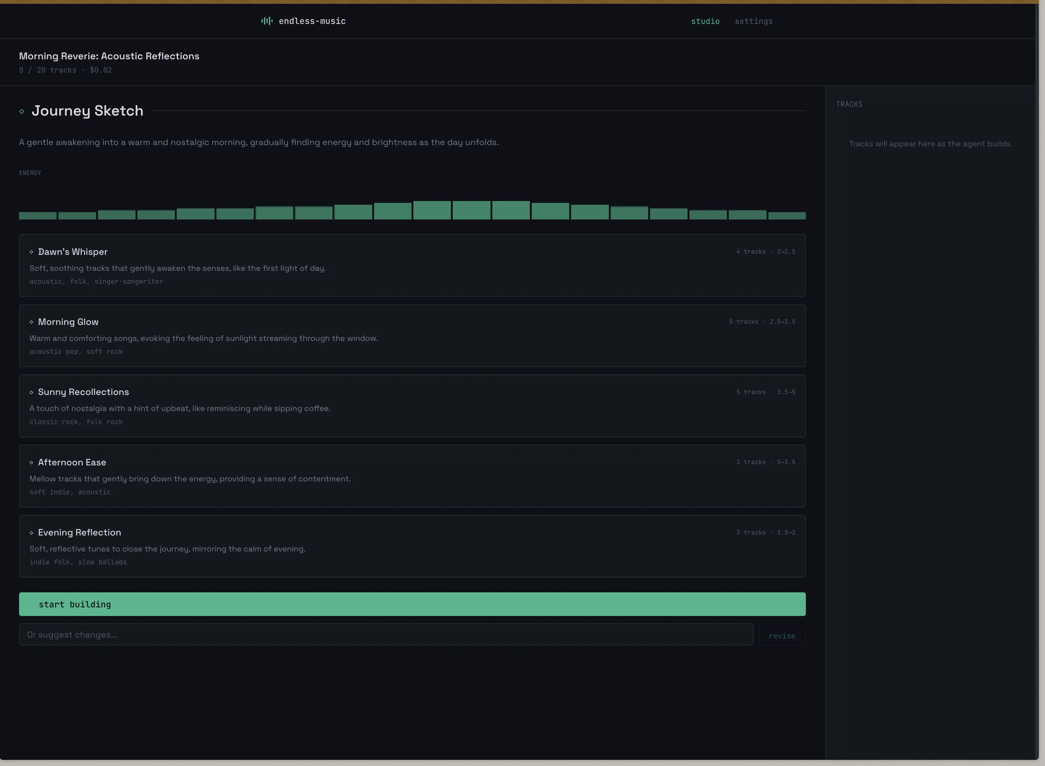Expand the Evening Reflection section title
This screenshot has width=1045, height=766.
pyautogui.click(x=79, y=532)
